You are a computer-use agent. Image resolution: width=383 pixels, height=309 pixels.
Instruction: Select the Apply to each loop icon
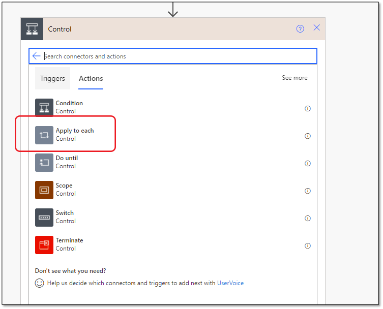[44, 135]
